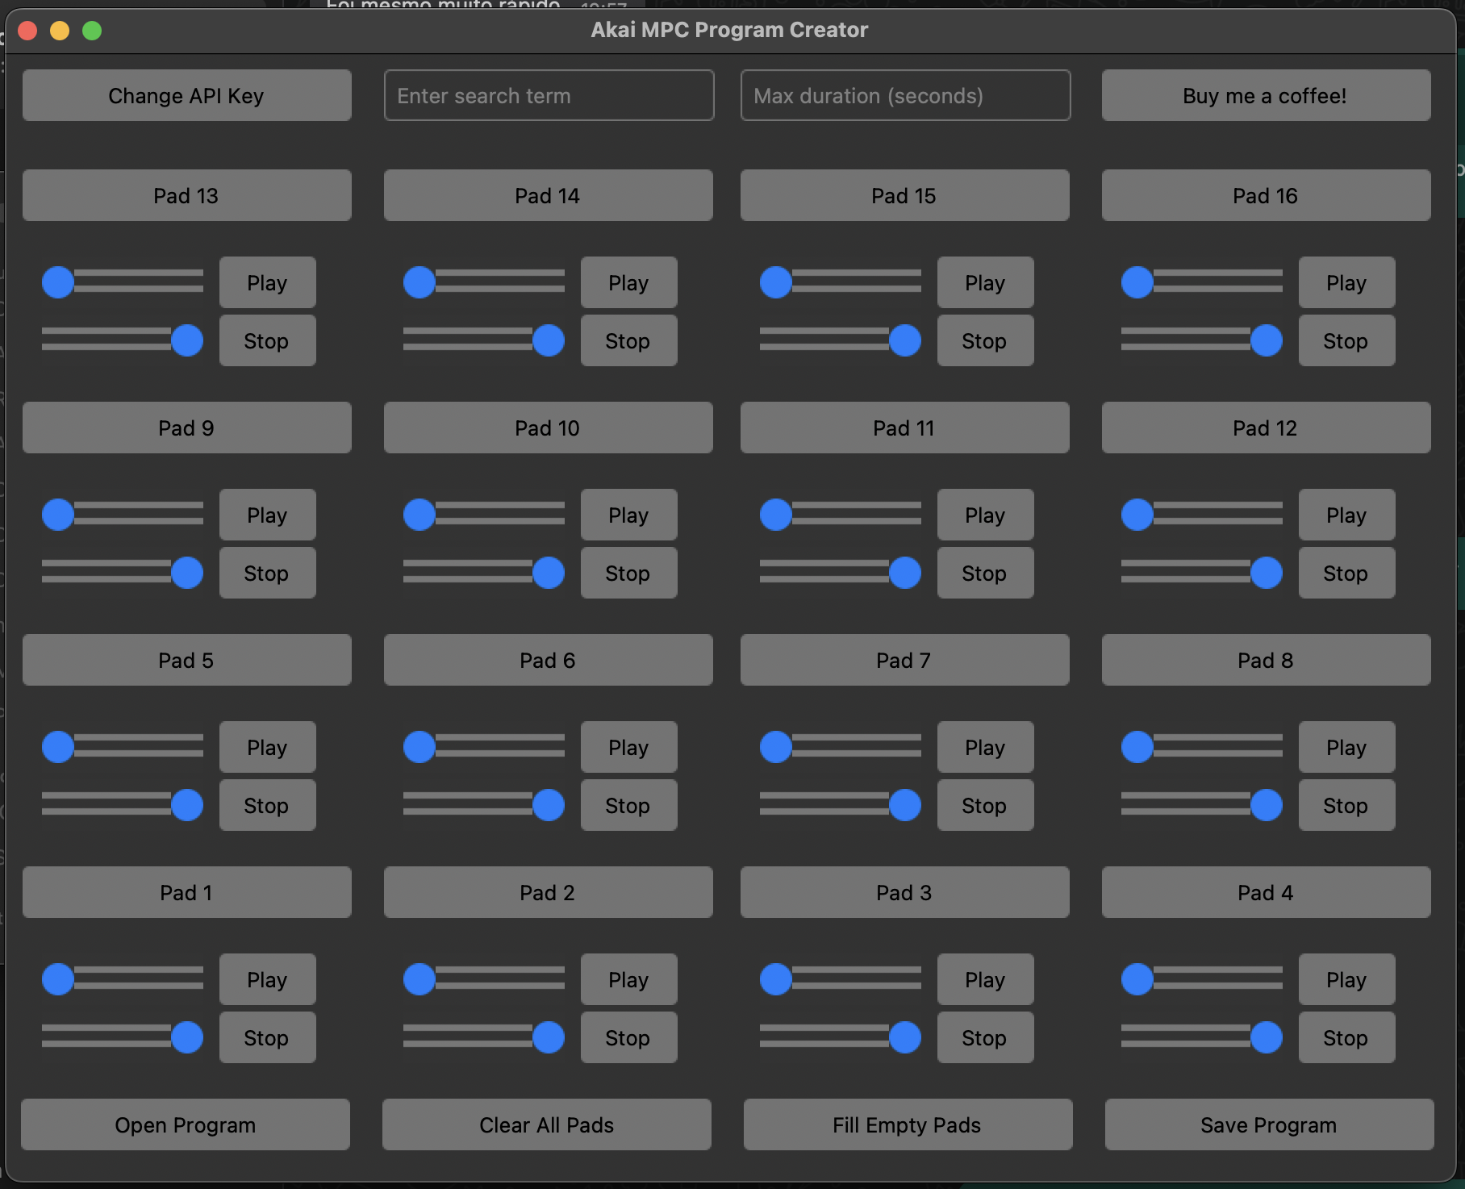Click the Pad 14 lower slider handle
The height and width of the screenshot is (1189, 1465).
549,340
